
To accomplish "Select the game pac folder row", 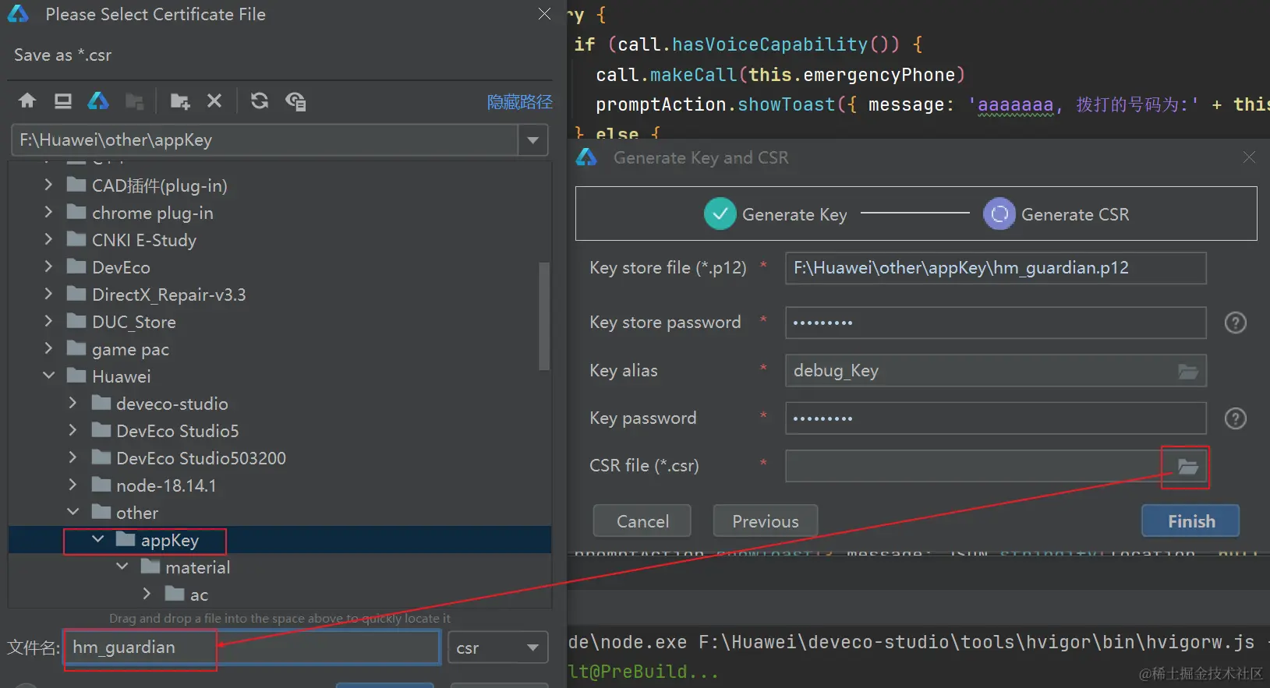I will (x=280, y=349).
